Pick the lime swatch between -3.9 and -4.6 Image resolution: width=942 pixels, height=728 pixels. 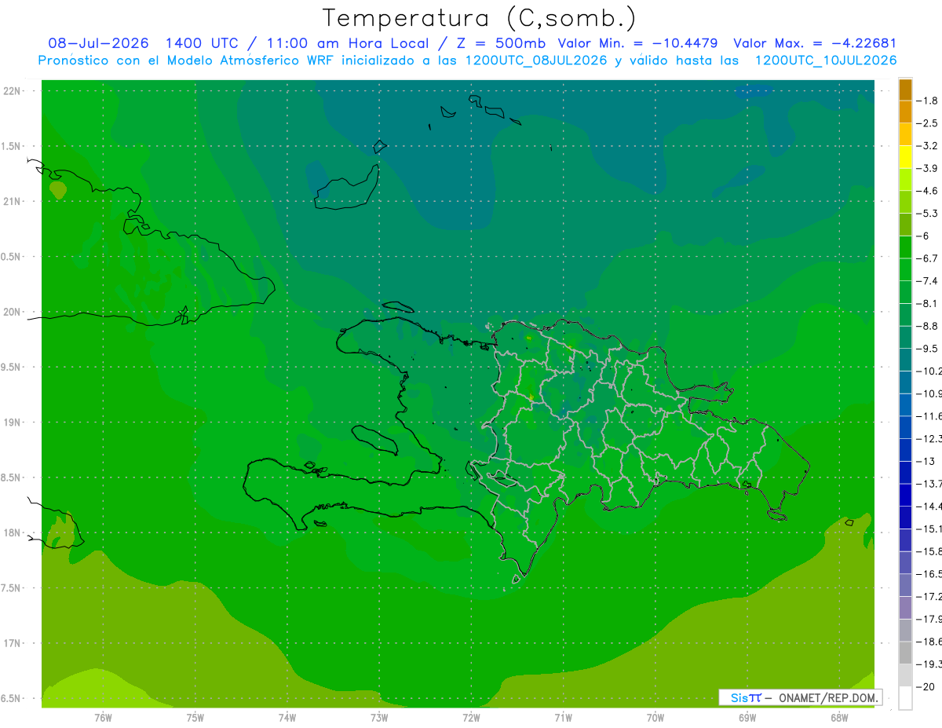[905, 179]
